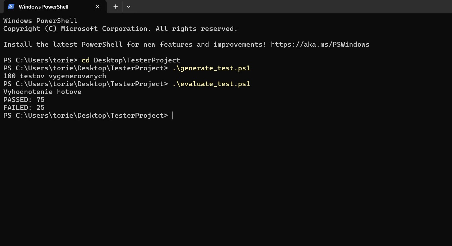
Task: Close the Windows PowerShell tab
Action: point(98,7)
